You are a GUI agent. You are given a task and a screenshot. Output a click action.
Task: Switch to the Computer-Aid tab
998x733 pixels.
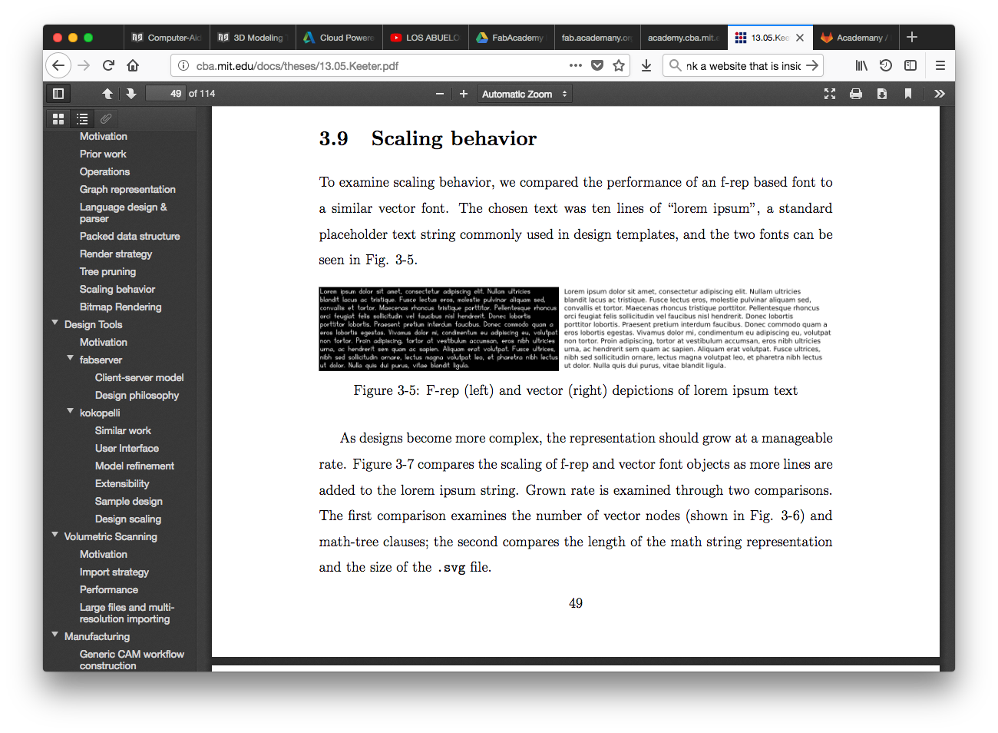tap(167, 38)
